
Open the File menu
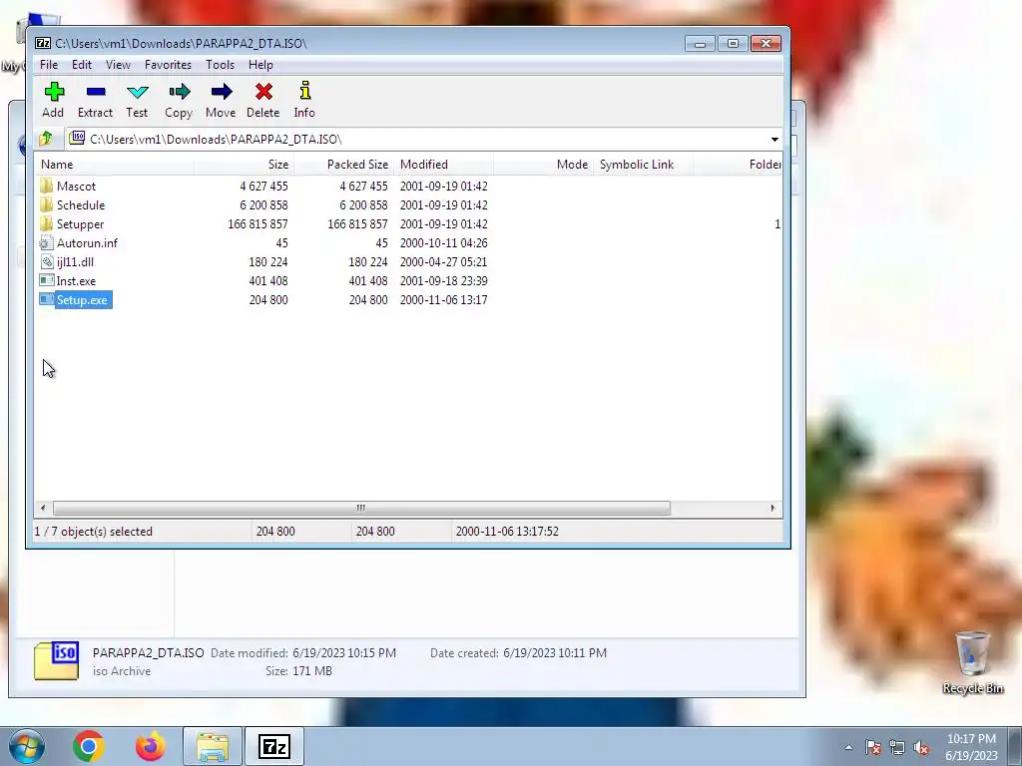49,65
